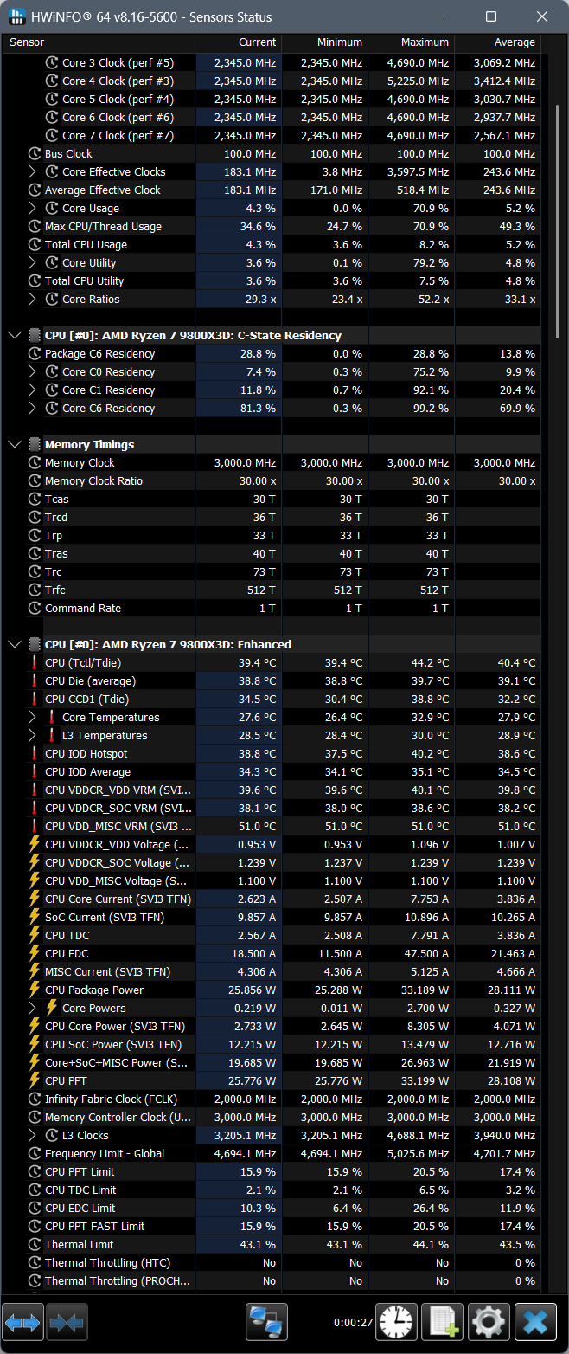Click the chip icon beside C-State Residency

click(x=35, y=335)
